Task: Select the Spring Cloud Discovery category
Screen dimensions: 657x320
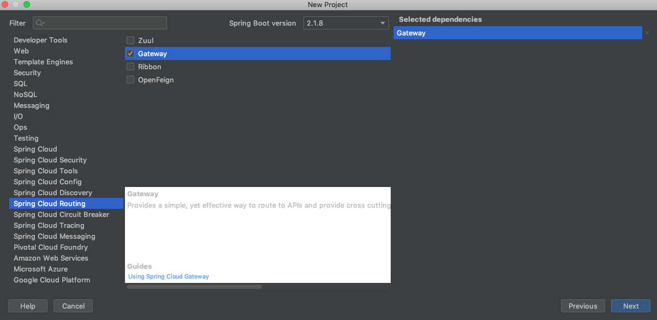Action: (x=53, y=192)
